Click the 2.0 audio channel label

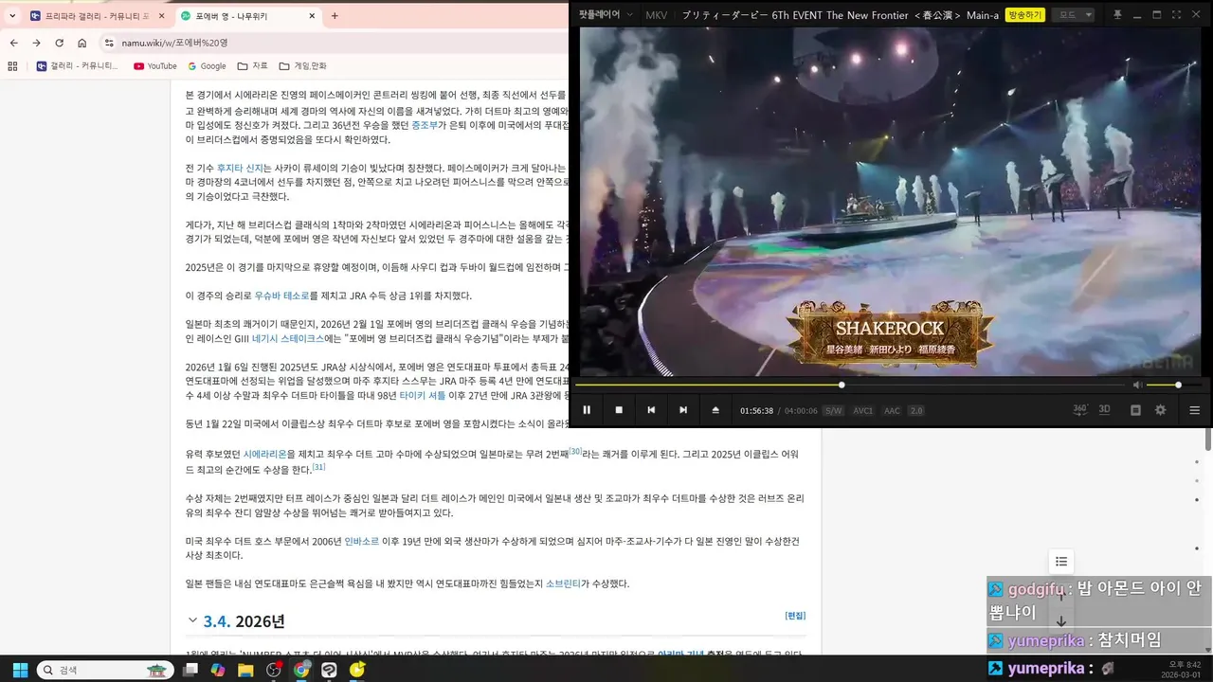coord(916,411)
